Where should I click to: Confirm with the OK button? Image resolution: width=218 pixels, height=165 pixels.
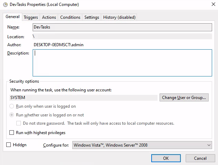click(x=166, y=158)
